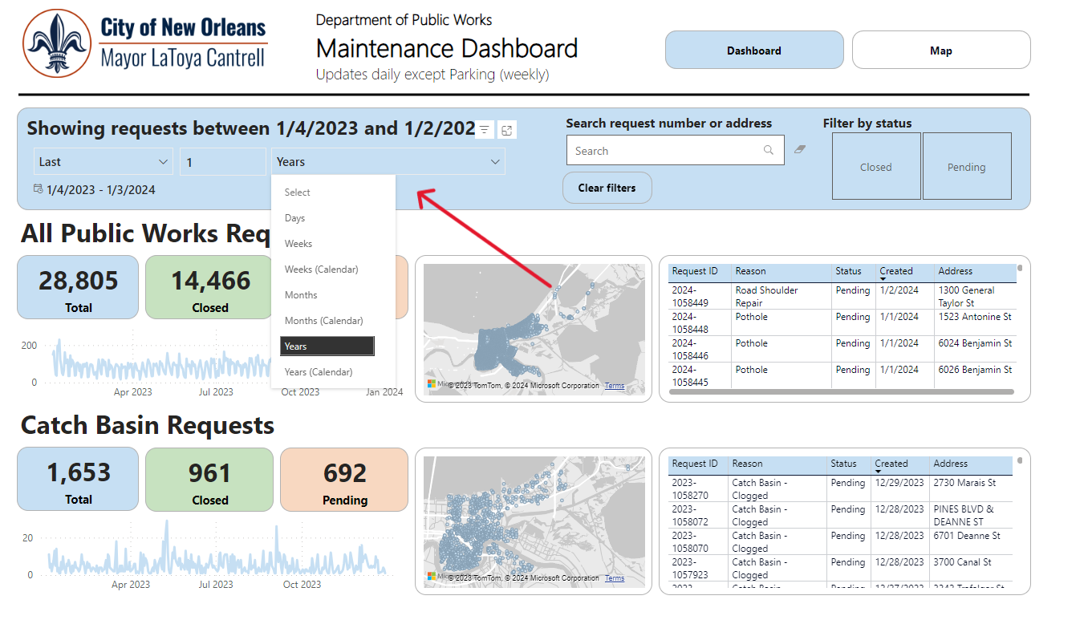Expand the time unit dropdown showing Years
1084x620 pixels.
(388, 161)
